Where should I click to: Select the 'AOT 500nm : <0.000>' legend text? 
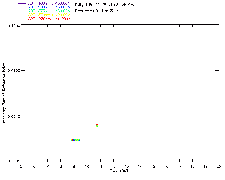[49, 7]
